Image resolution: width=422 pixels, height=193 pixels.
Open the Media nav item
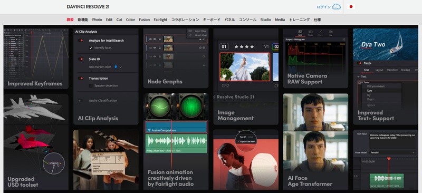280,20
